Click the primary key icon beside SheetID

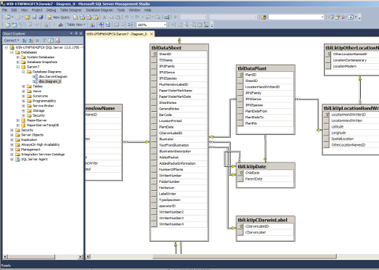pyautogui.click(x=155, y=54)
